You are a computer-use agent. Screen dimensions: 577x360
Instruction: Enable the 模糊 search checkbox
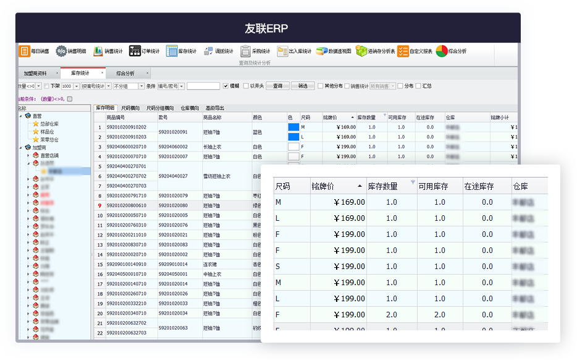click(x=225, y=86)
